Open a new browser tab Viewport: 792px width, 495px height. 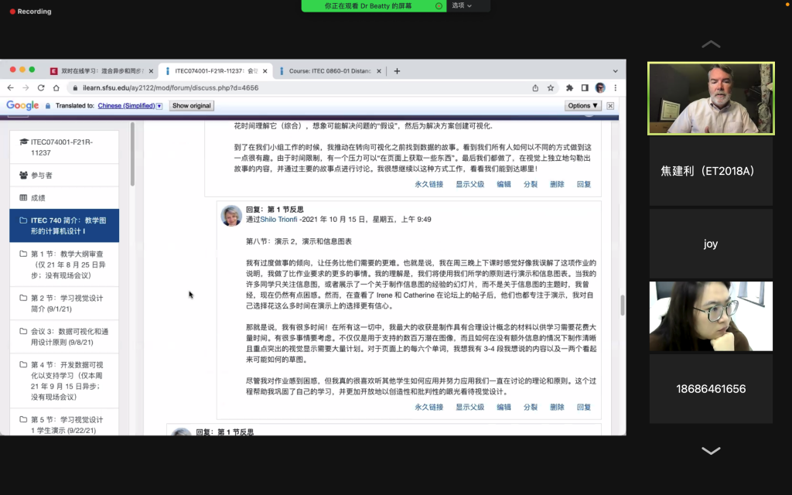pos(397,71)
